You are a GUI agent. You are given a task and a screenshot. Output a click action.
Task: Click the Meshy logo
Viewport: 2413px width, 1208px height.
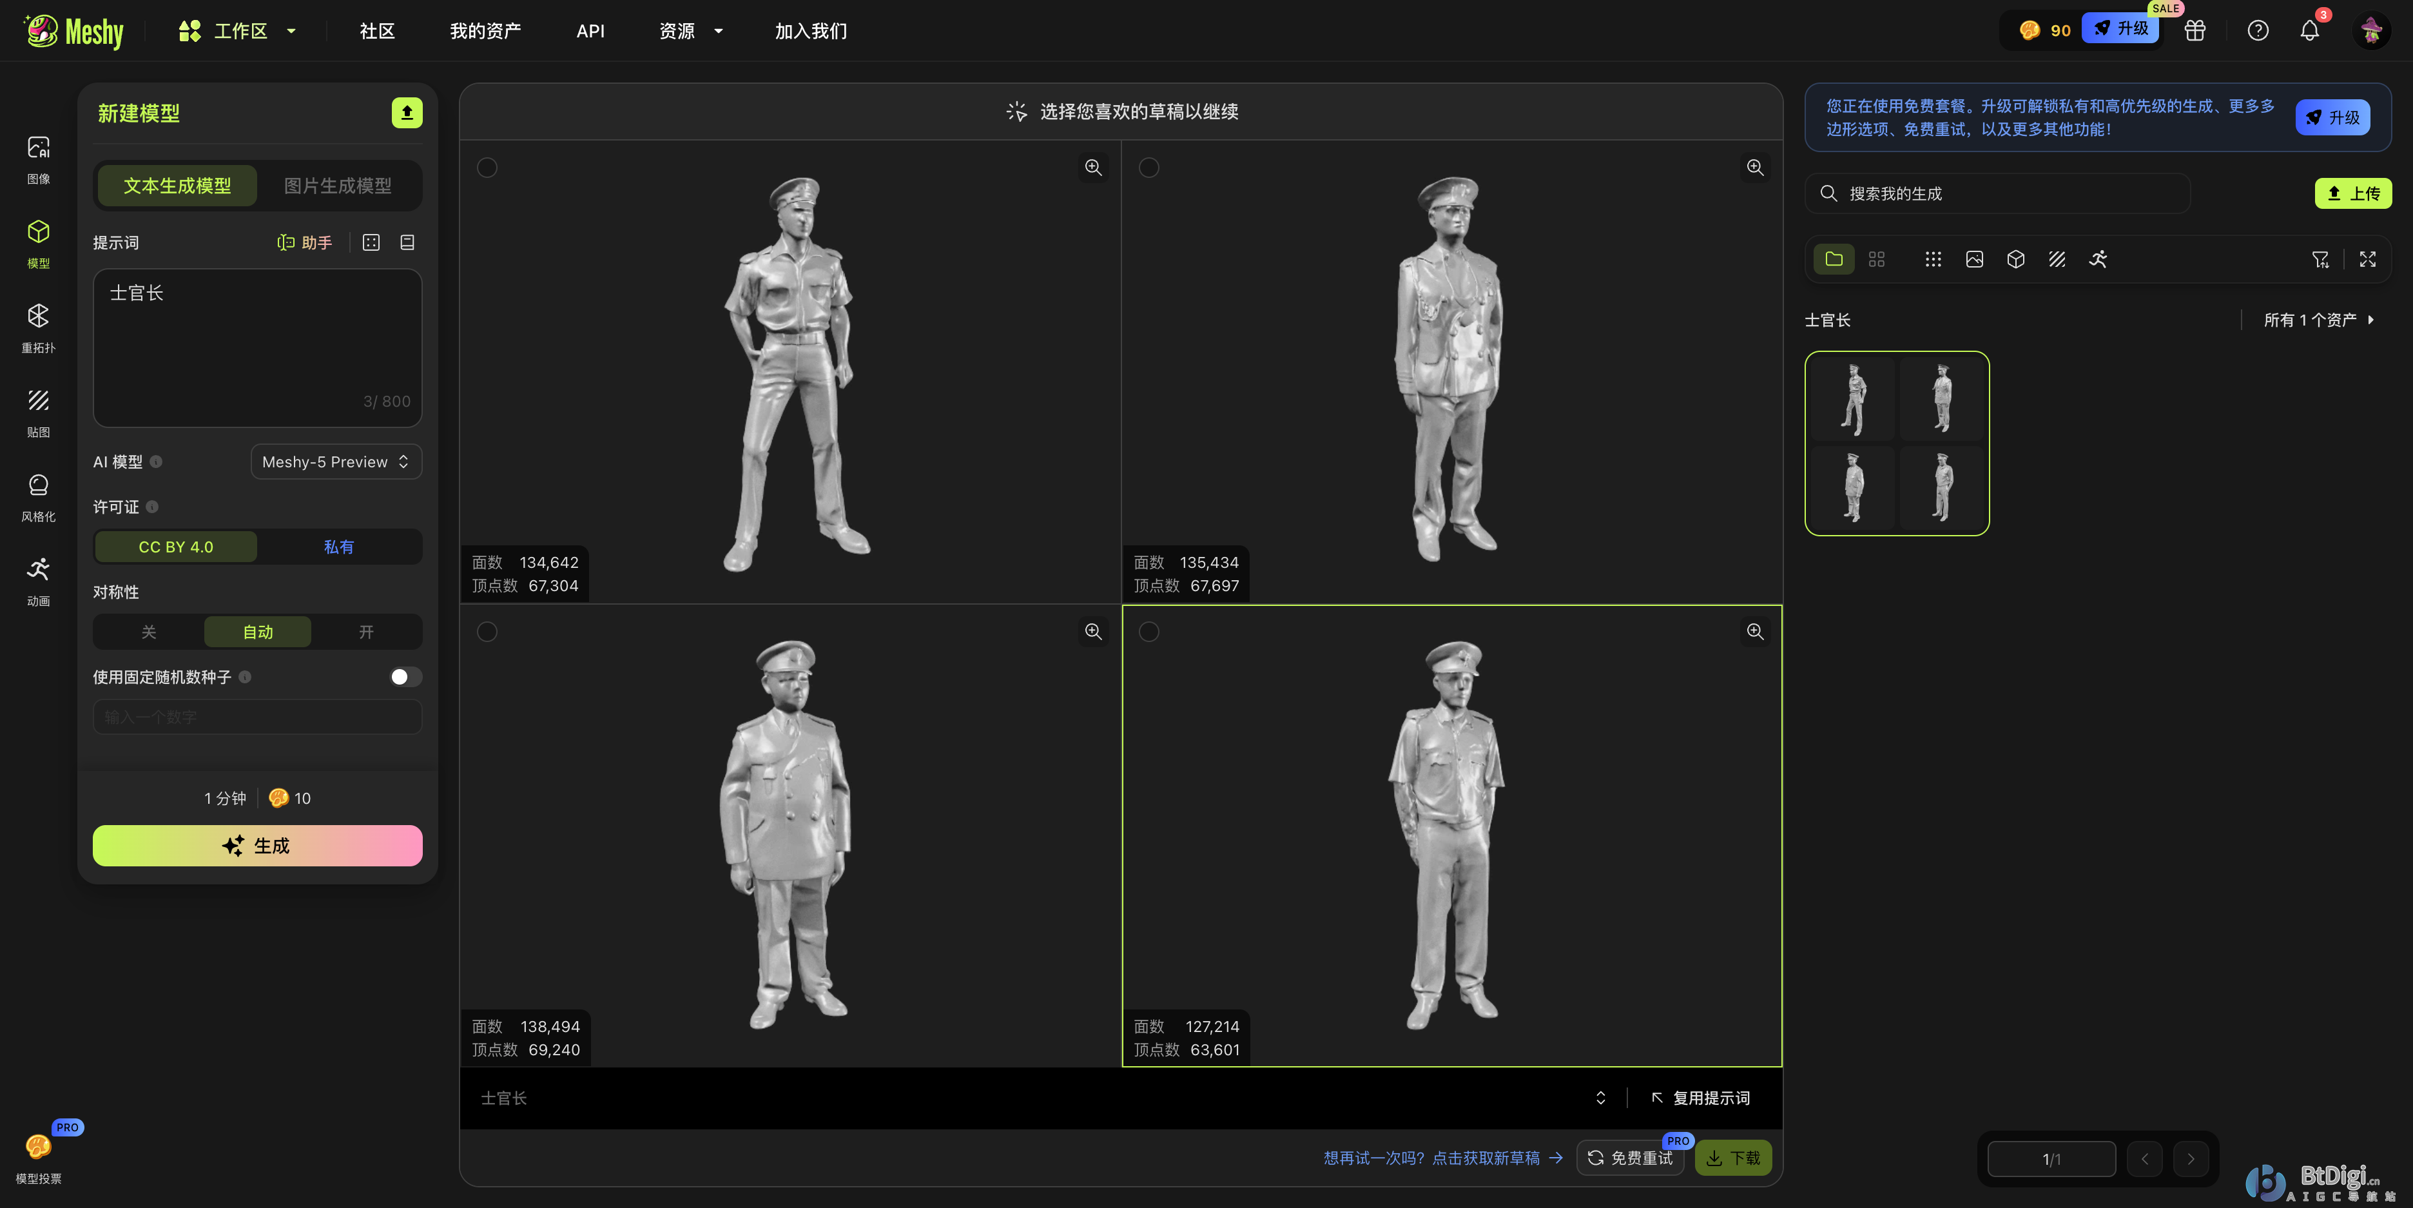(73, 31)
